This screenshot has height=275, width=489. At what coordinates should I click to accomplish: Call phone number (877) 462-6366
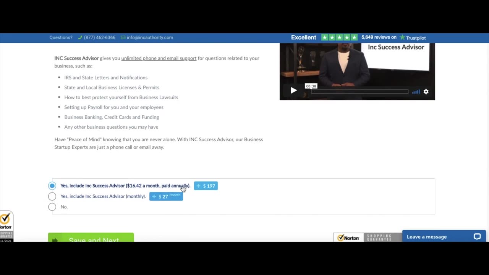[x=99, y=37]
